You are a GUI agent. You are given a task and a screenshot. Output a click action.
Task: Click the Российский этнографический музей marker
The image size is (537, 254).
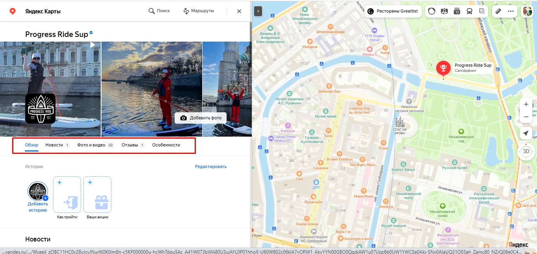coord(483,189)
